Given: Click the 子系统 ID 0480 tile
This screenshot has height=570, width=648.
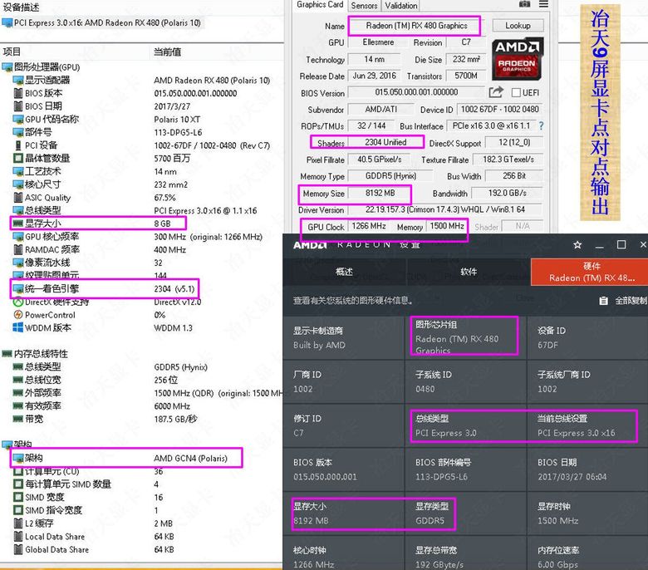Looking at the screenshot, I should pos(466,382).
